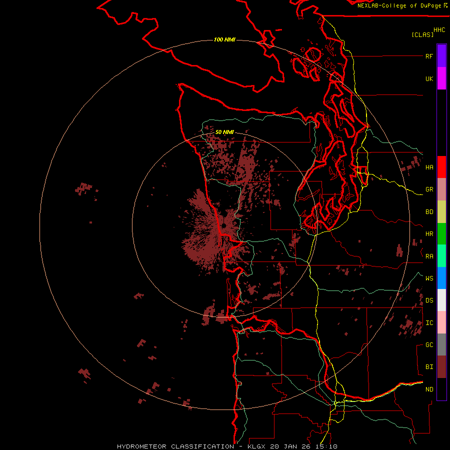Click the green HR legend swatch
Image resolution: width=450 pixels, height=450 pixels.
441,234
